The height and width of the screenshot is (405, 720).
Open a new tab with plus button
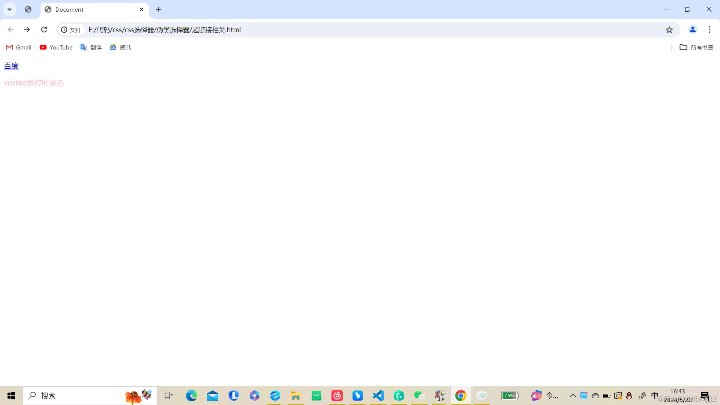tap(158, 9)
